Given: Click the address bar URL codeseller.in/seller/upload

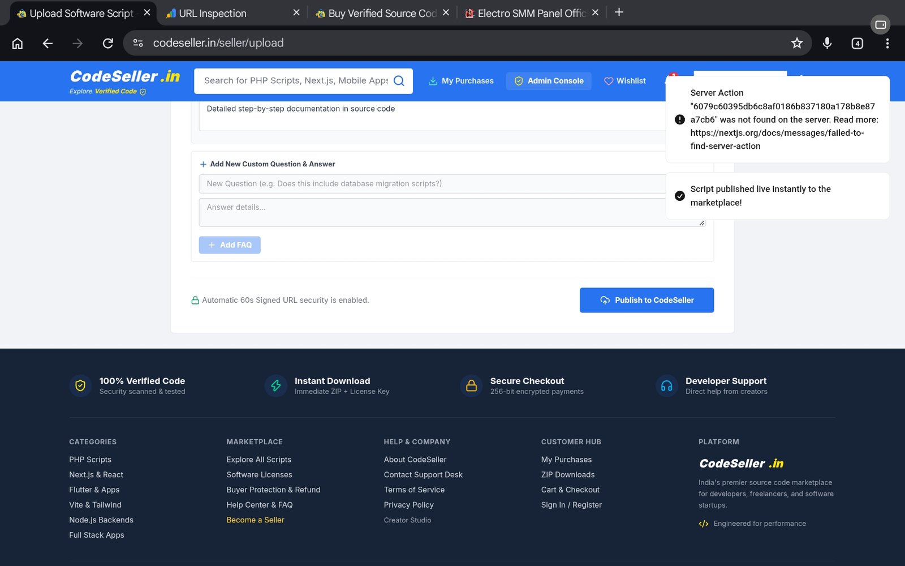Looking at the screenshot, I should [218, 43].
